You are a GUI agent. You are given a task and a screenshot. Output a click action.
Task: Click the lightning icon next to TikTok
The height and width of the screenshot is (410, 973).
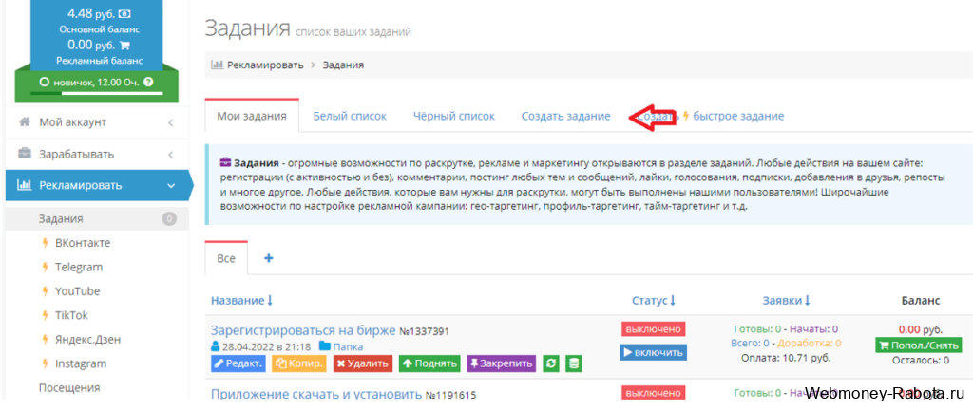[45, 315]
